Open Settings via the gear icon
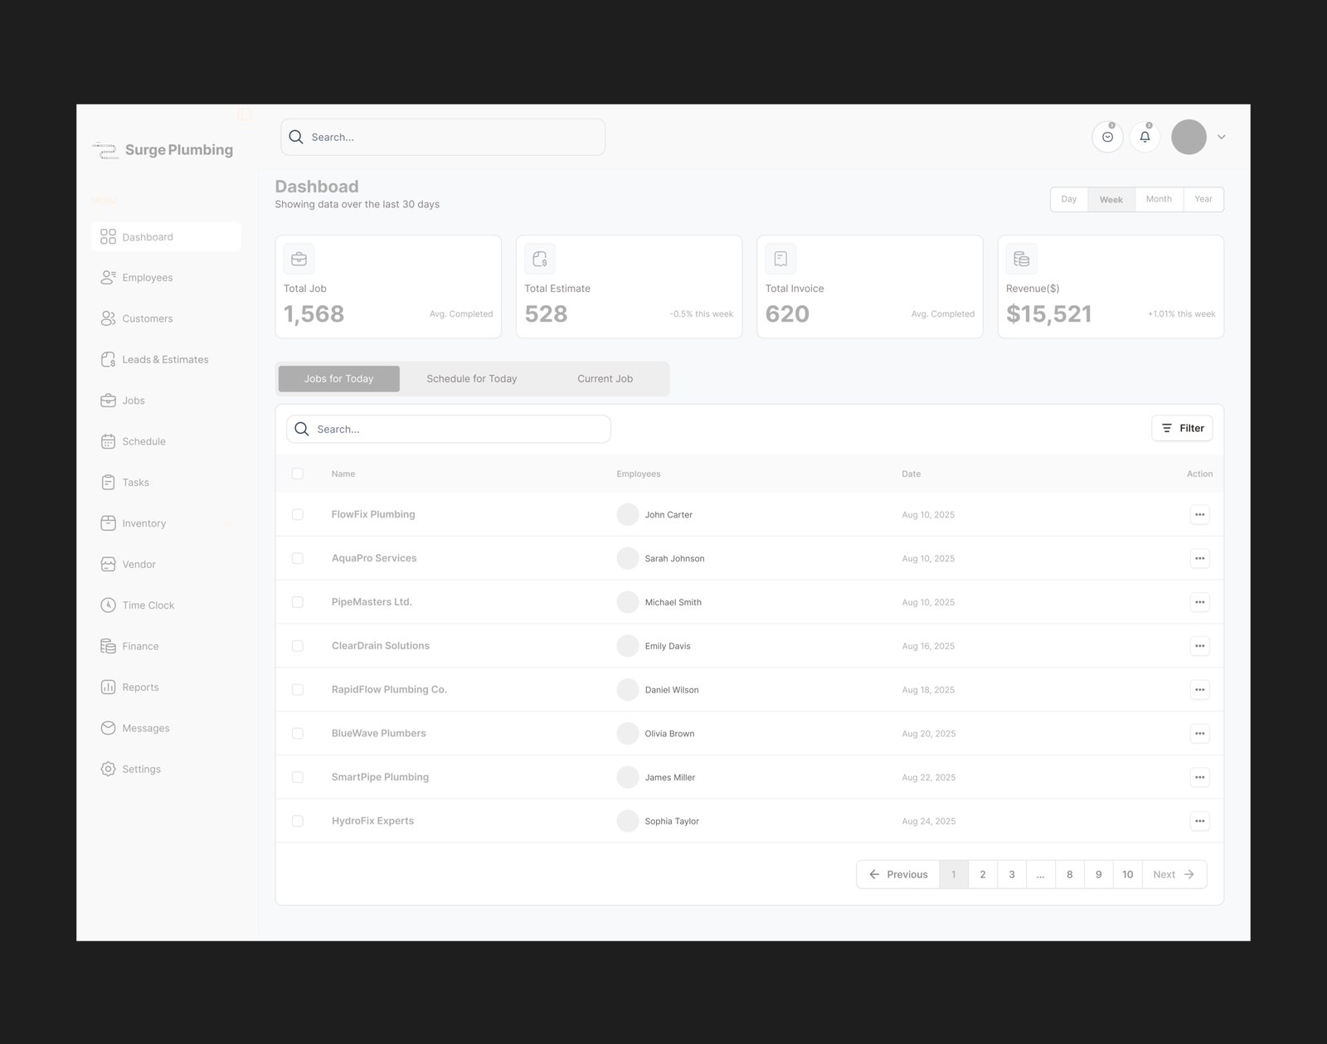The height and width of the screenshot is (1044, 1327). click(x=109, y=770)
